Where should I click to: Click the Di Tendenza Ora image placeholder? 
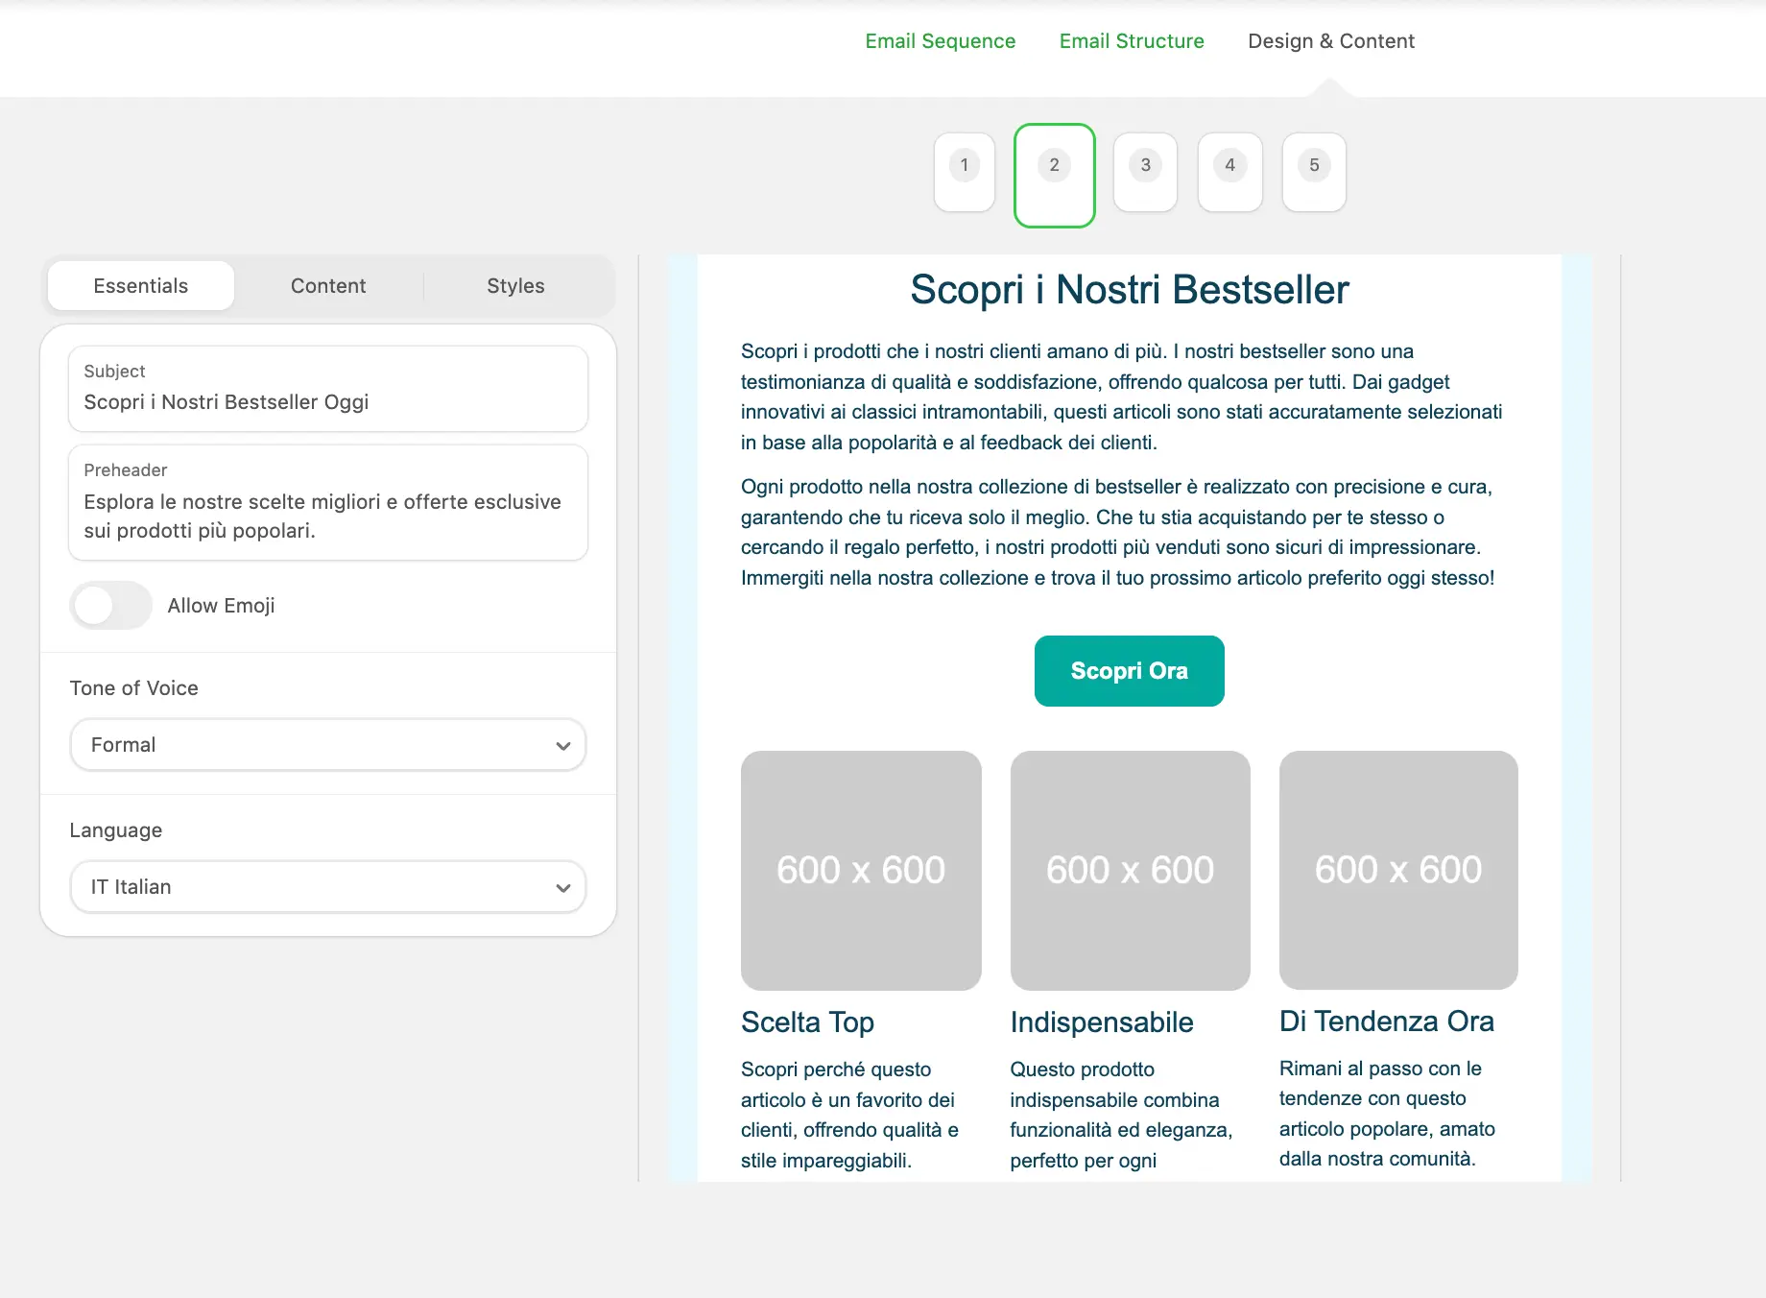[1397, 870]
